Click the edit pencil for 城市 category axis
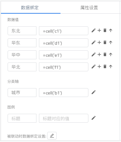The image size is (121, 142). [93, 92]
